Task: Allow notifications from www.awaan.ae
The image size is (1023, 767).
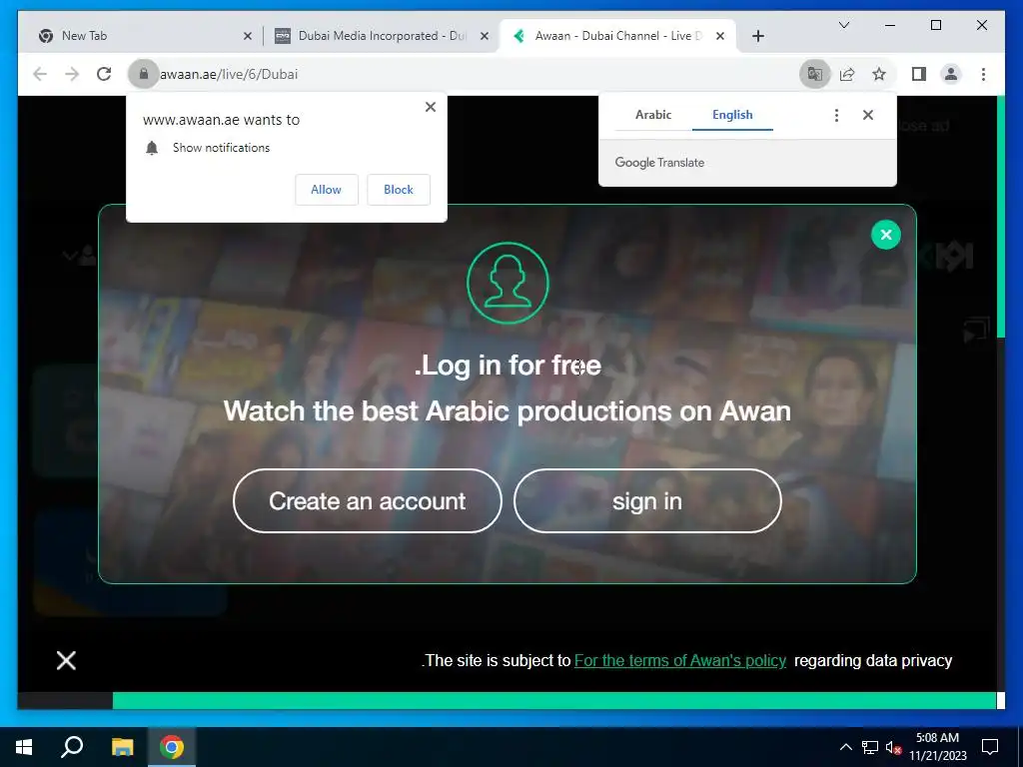Action: coord(327,190)
